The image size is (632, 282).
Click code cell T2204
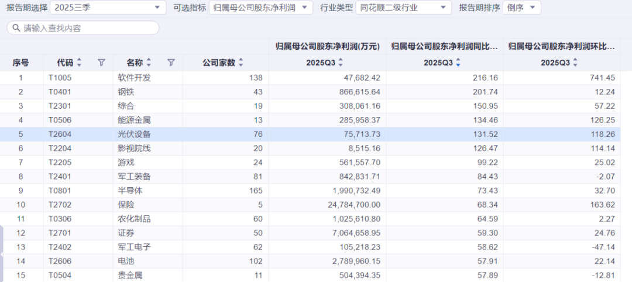tap(60, 148)
